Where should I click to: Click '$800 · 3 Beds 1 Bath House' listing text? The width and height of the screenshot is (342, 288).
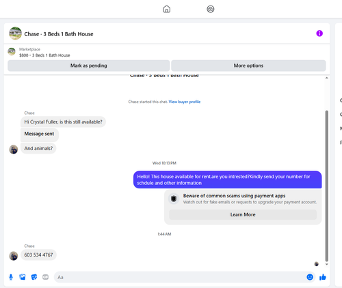(x=44, y=55)
